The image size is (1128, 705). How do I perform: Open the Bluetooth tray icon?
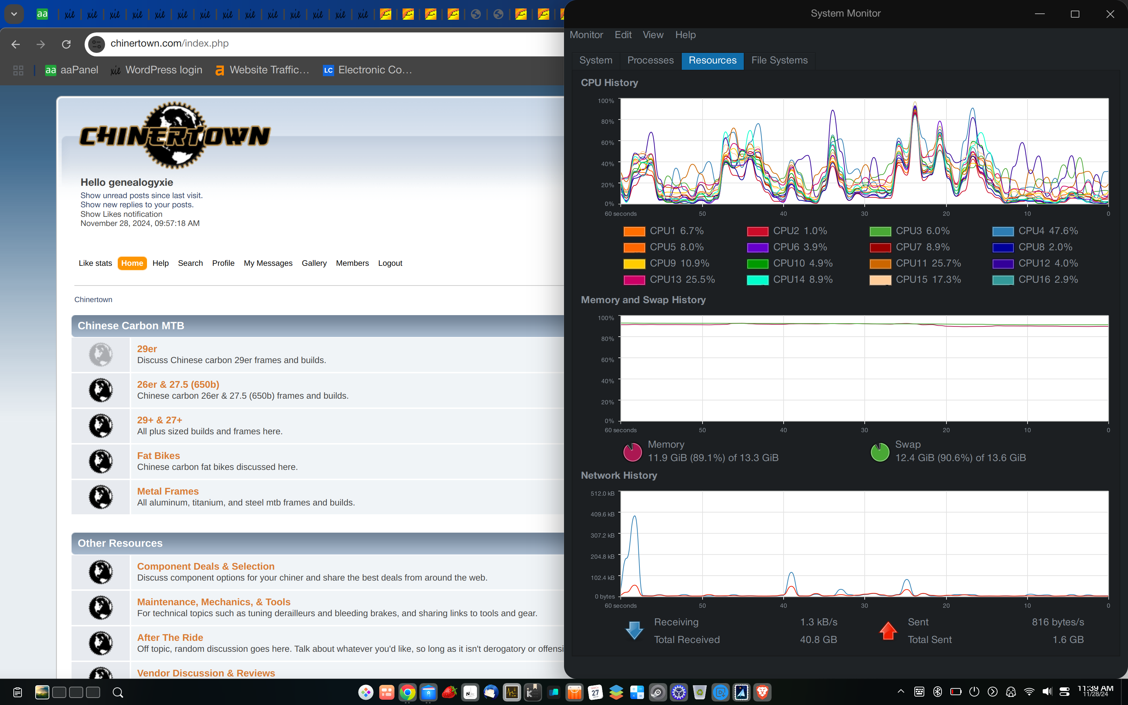pyautogui.click(x=937, y=692)
